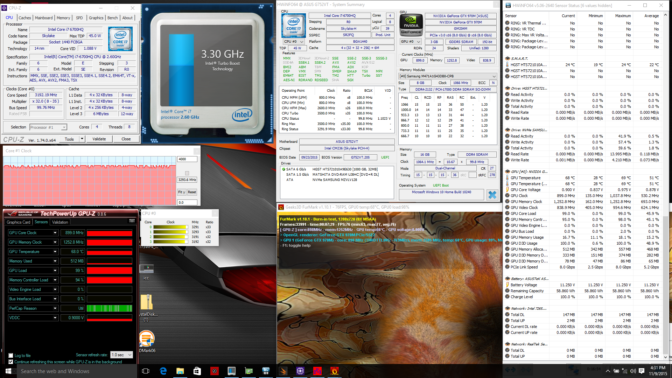Click the Search the web and Windows box
672x378 pixels.
click(x=78, y=371)
